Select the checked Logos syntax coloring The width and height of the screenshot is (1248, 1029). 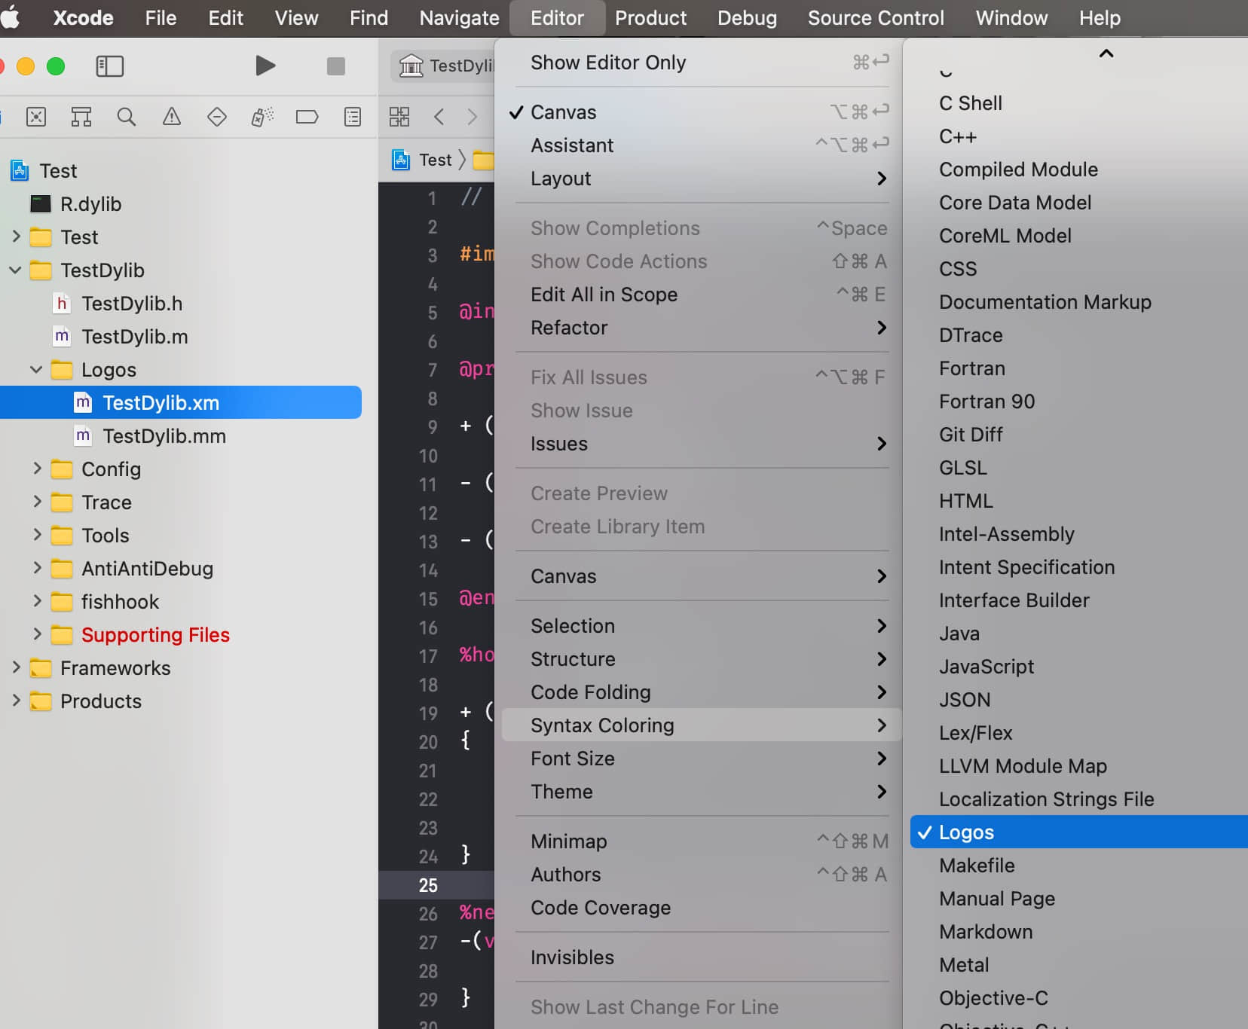pos(1079,832)
